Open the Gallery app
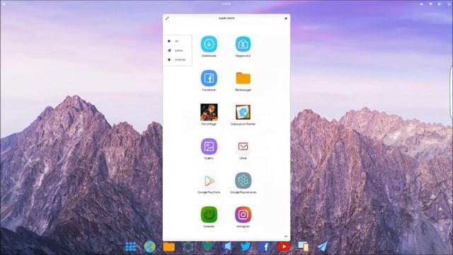This screenshot has height=255, width=453. 209,147
